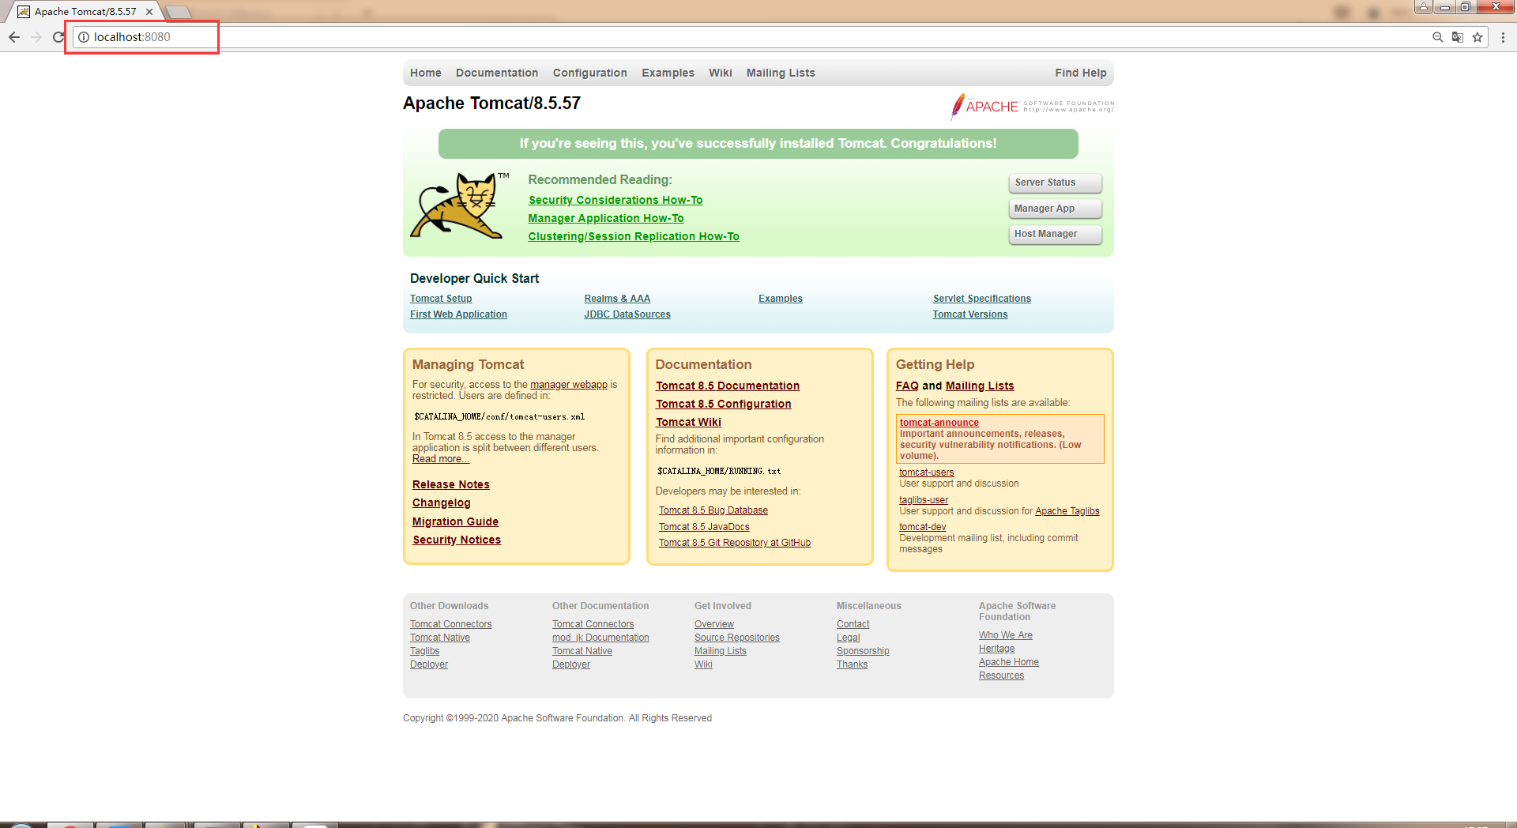The width and height of the screenshot is (1517, 828).
Task: Open the Wiki nav item
Action: (721, 73)
